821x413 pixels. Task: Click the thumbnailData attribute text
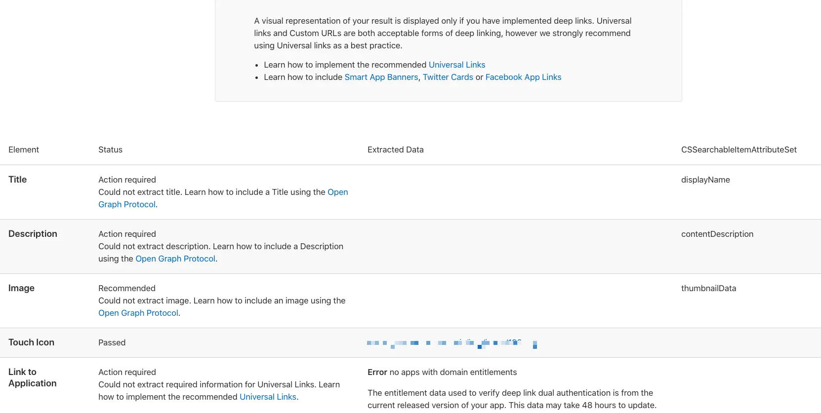[708, 288]
